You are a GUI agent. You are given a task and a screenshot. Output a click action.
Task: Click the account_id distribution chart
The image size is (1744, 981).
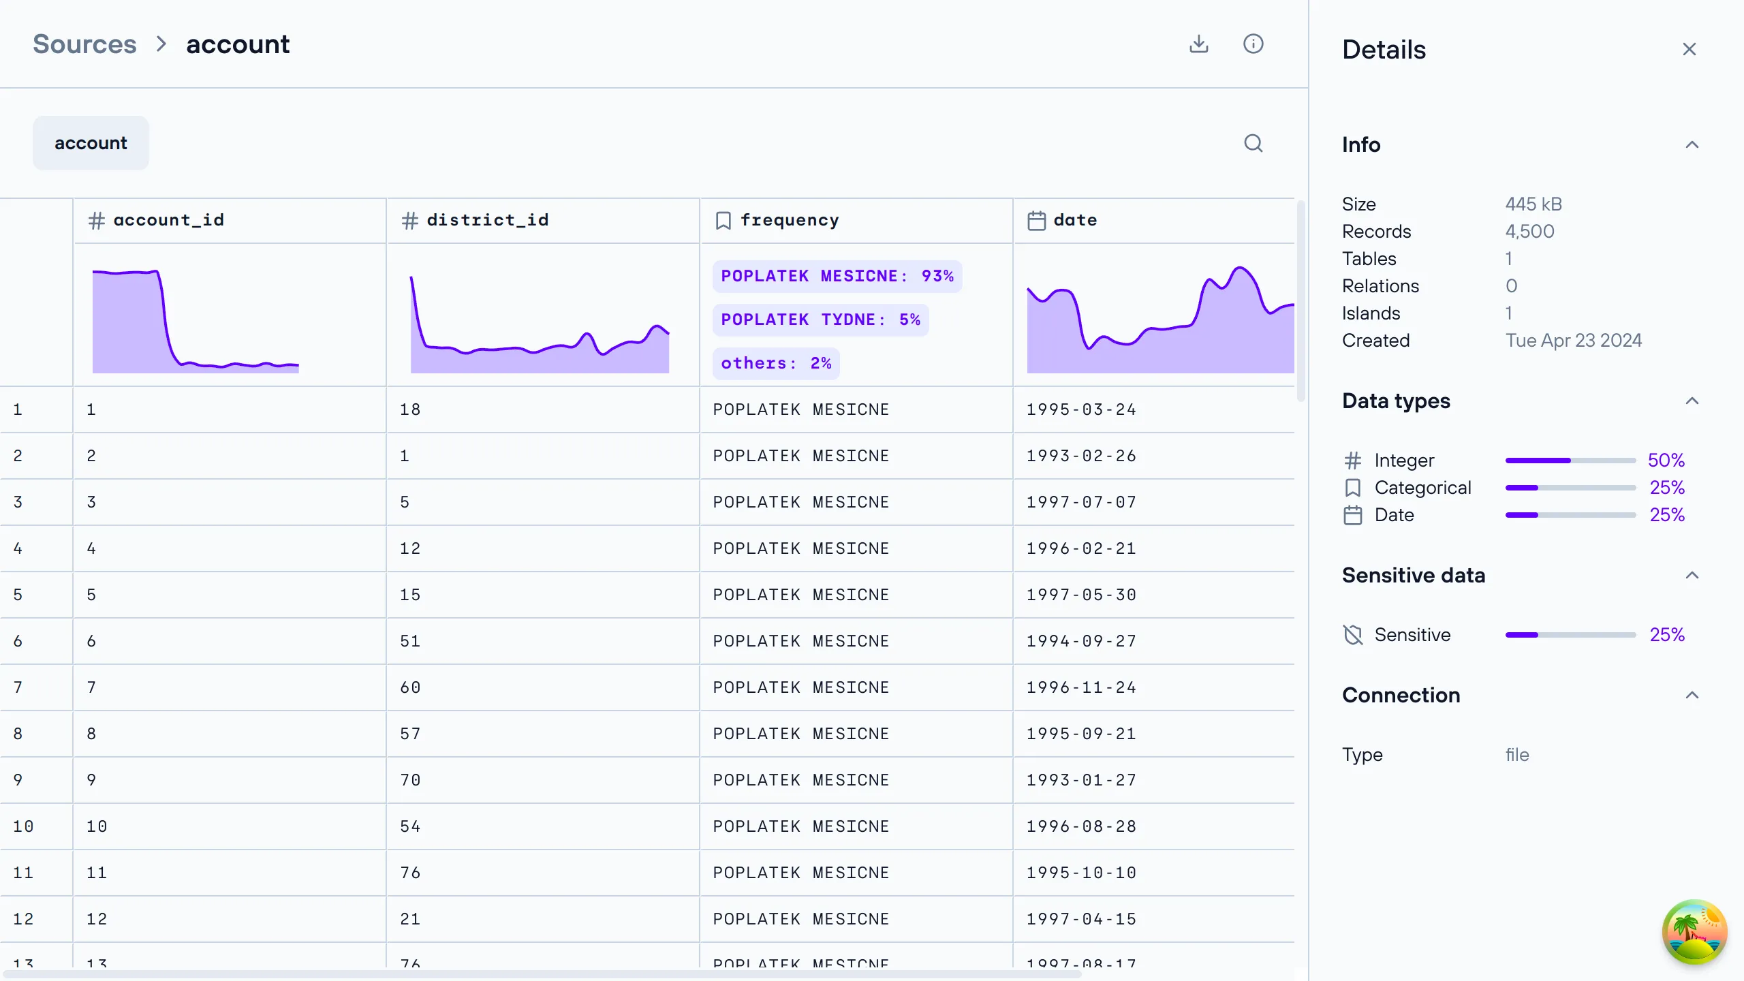[196, 320]
